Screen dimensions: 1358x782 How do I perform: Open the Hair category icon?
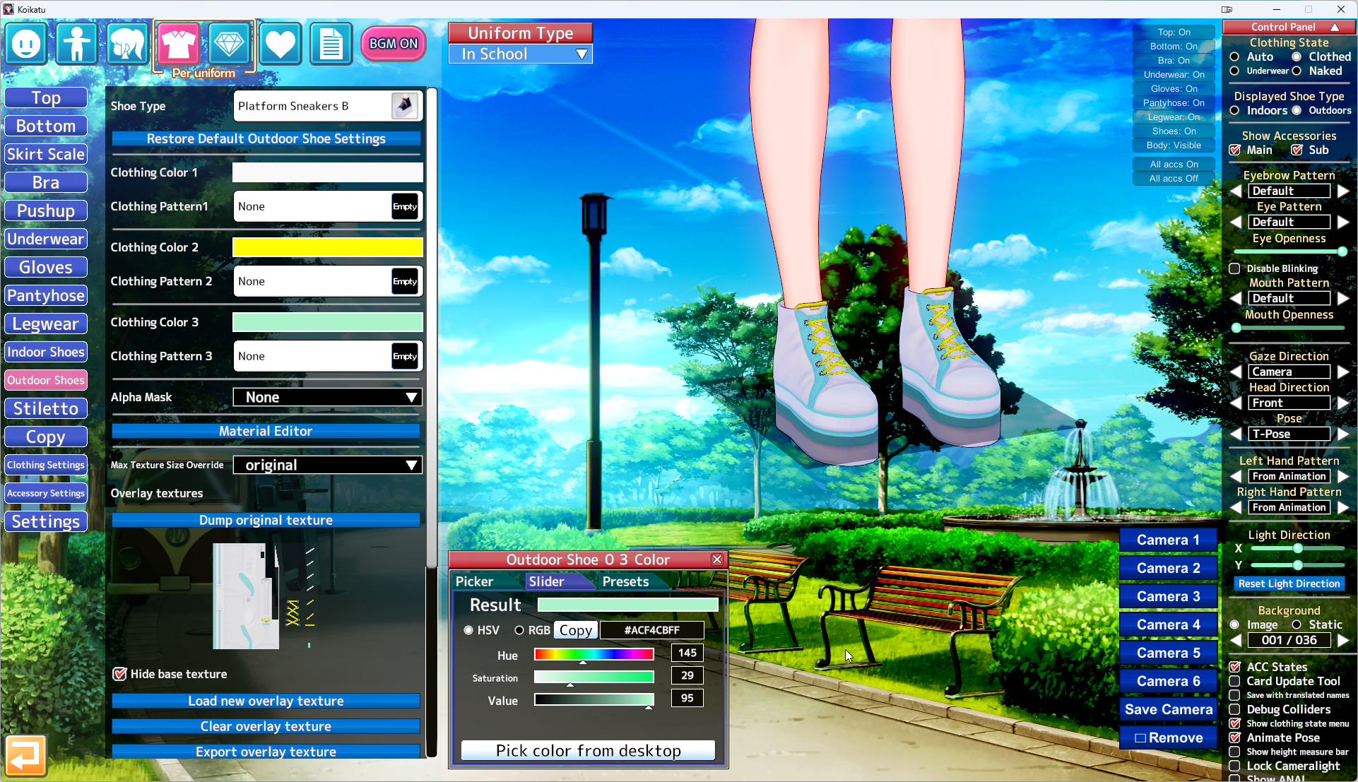click(127, 44)
